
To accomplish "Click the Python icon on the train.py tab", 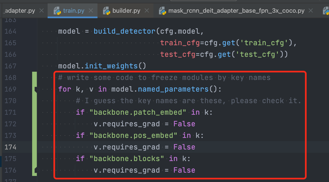I will (58, 10).
